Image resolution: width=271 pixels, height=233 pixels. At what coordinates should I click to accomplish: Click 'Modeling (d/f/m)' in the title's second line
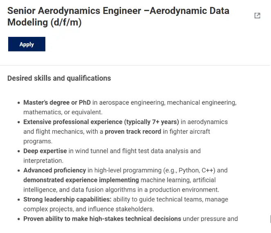(45, 23)
